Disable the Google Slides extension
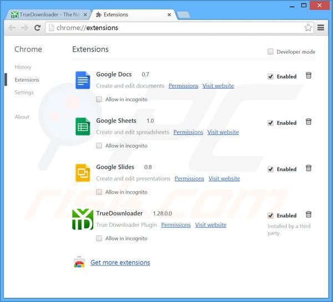The height and width of the screenshot is (302, 333). [x=270, y=169]
